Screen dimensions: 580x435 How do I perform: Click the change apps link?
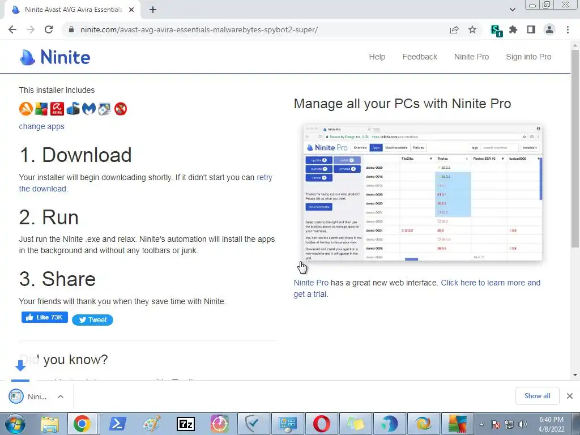[x=41, y=126]
